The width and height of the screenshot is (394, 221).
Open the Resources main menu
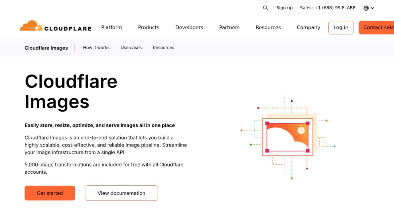pyautogui.click(x=268, y=27)
